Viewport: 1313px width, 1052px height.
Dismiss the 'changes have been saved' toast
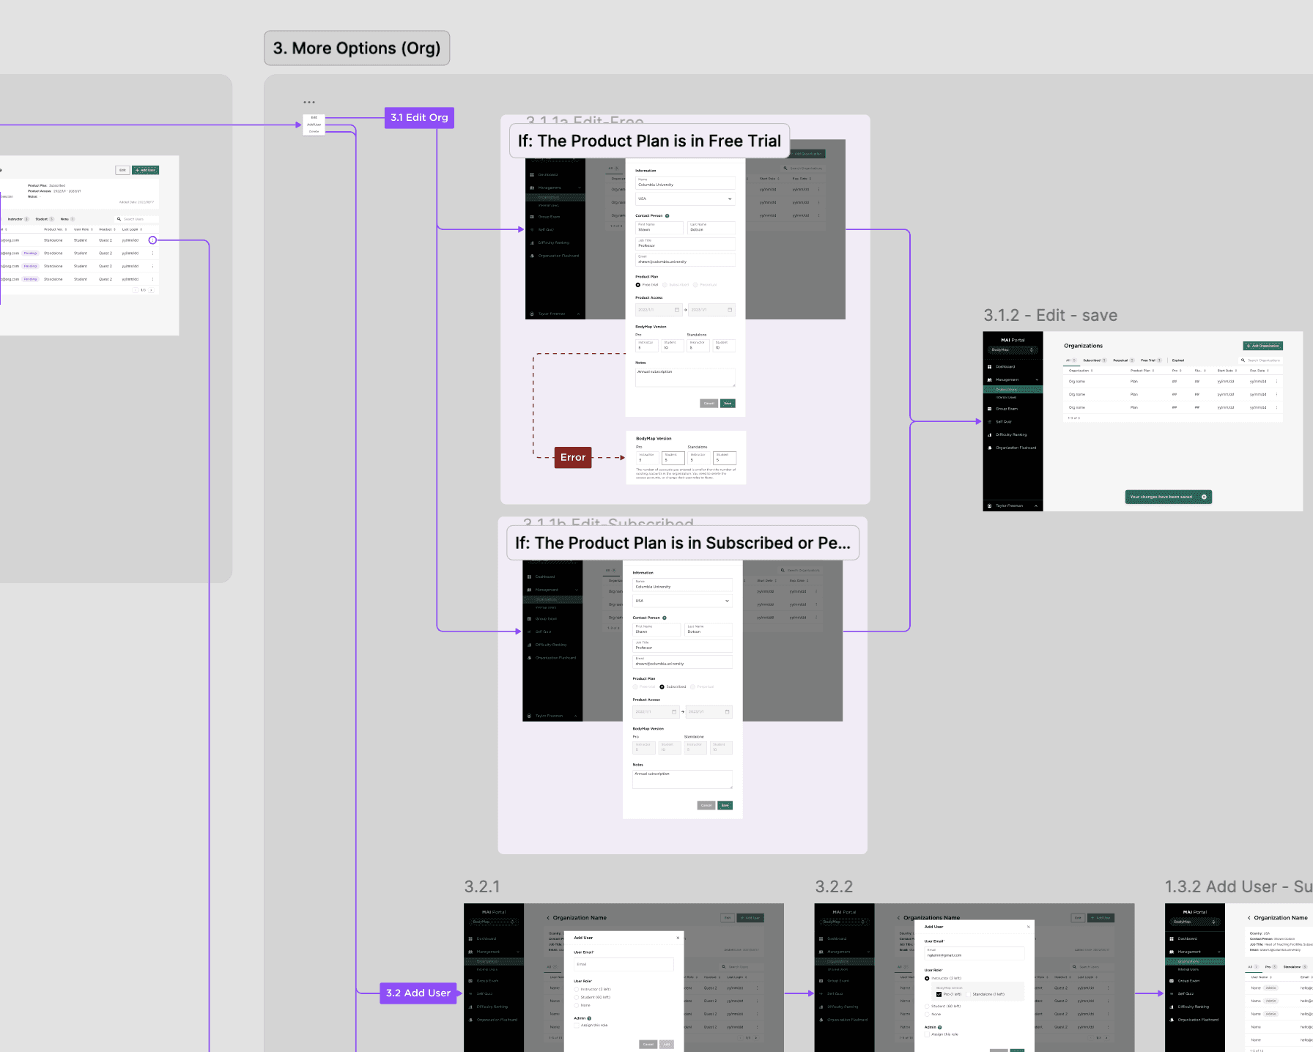pyautogui.click(x=1204, y=497)
